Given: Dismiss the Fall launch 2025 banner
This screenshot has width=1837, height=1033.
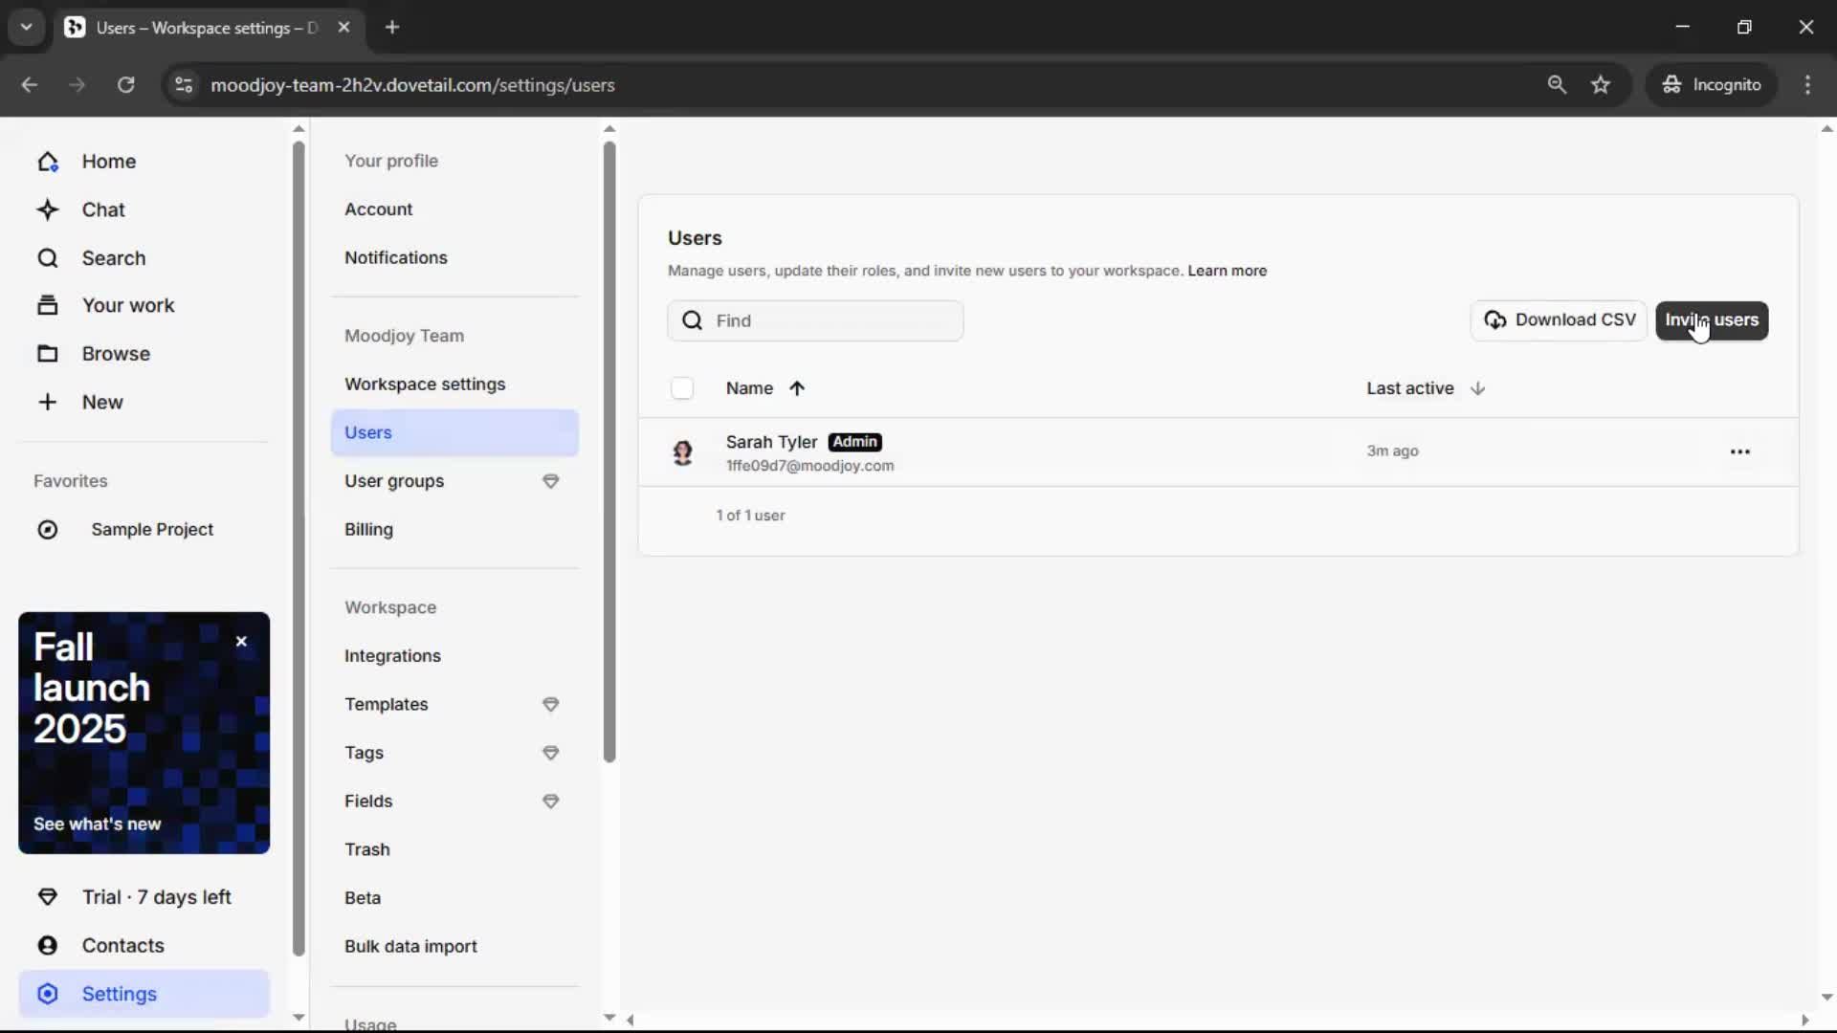Looking at the screenshot, I should click(241, 642).
